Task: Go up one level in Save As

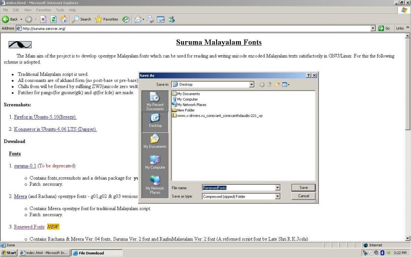Action: click(x=270, y=85)
